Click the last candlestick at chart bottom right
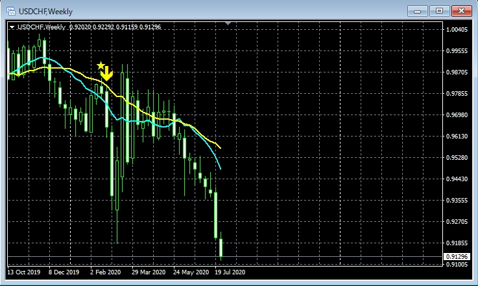This screenshot has width=478, height=286. click(221, 248)
